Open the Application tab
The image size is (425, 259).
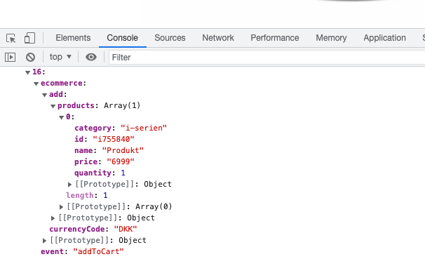[x=384, y=38]
